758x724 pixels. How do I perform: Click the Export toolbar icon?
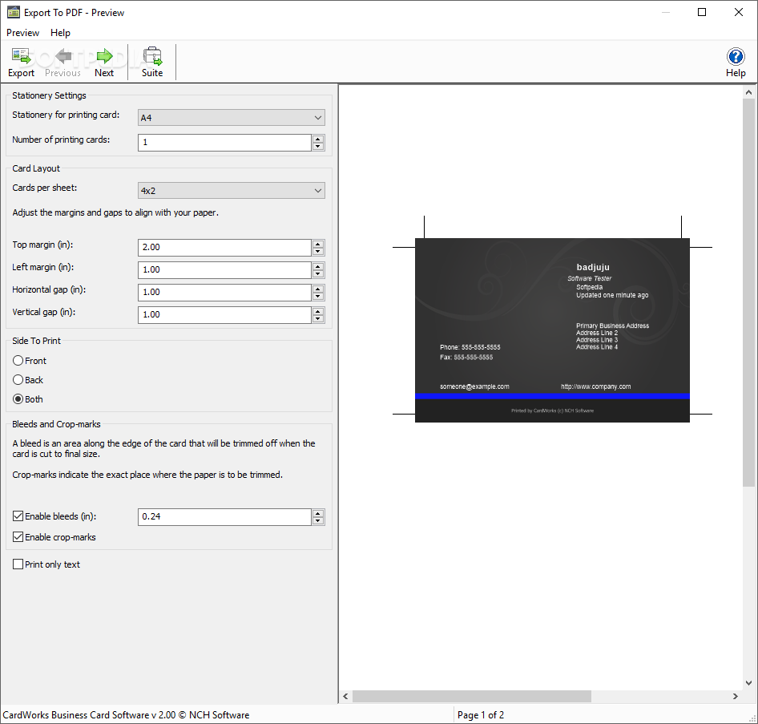coord(22,57)
